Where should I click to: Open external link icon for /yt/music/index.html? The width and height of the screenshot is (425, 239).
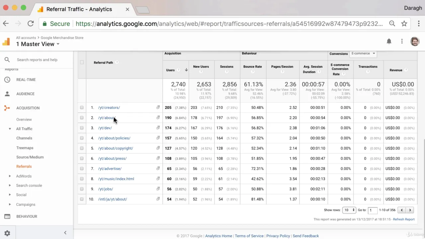[x=158, y=179]
